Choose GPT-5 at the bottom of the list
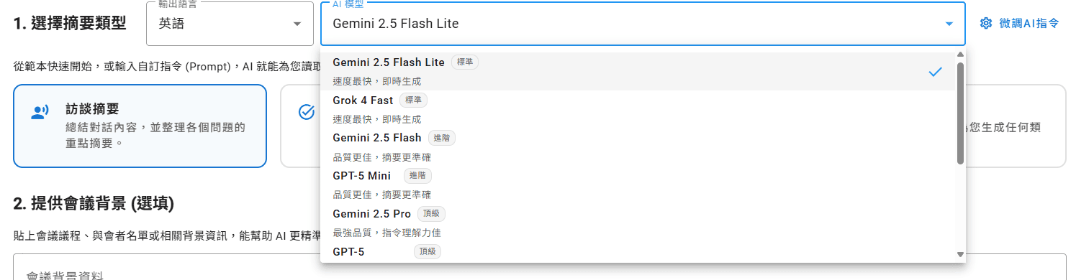Image resolution: width=1076 pixels, height=280 pixels. pos(638,252)
